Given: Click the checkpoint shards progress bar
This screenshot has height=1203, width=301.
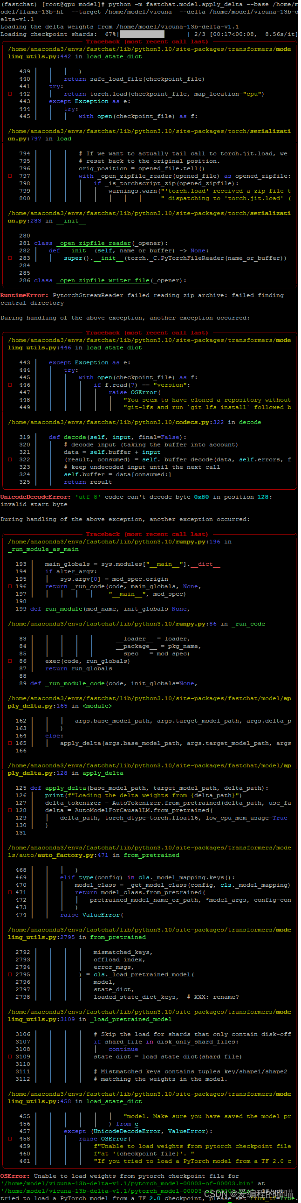Looking at the screenshot, I should [x=142, y=34].
